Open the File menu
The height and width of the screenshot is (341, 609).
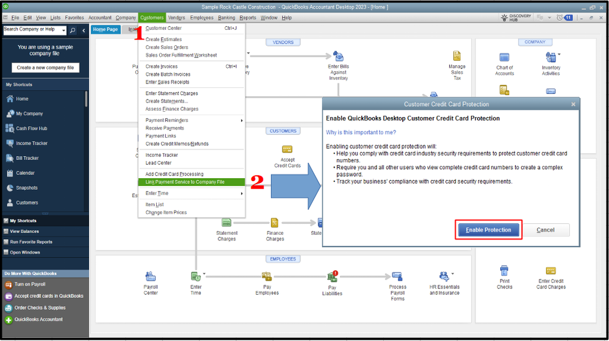point(15,18)
